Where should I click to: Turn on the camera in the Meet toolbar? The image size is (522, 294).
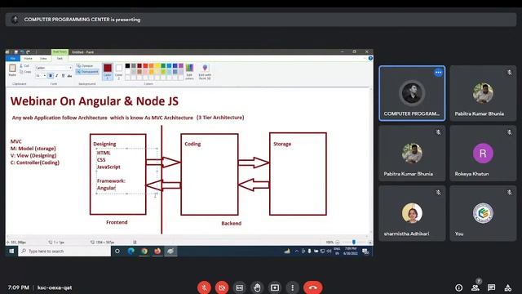pos(222,287)
